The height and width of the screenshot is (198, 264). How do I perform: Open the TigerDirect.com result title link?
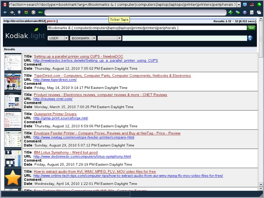pos(112,76)
